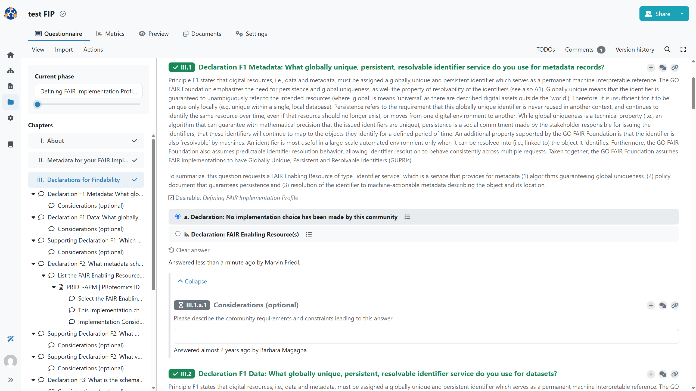Open Current phase dropdown

[x=89, y=91]
